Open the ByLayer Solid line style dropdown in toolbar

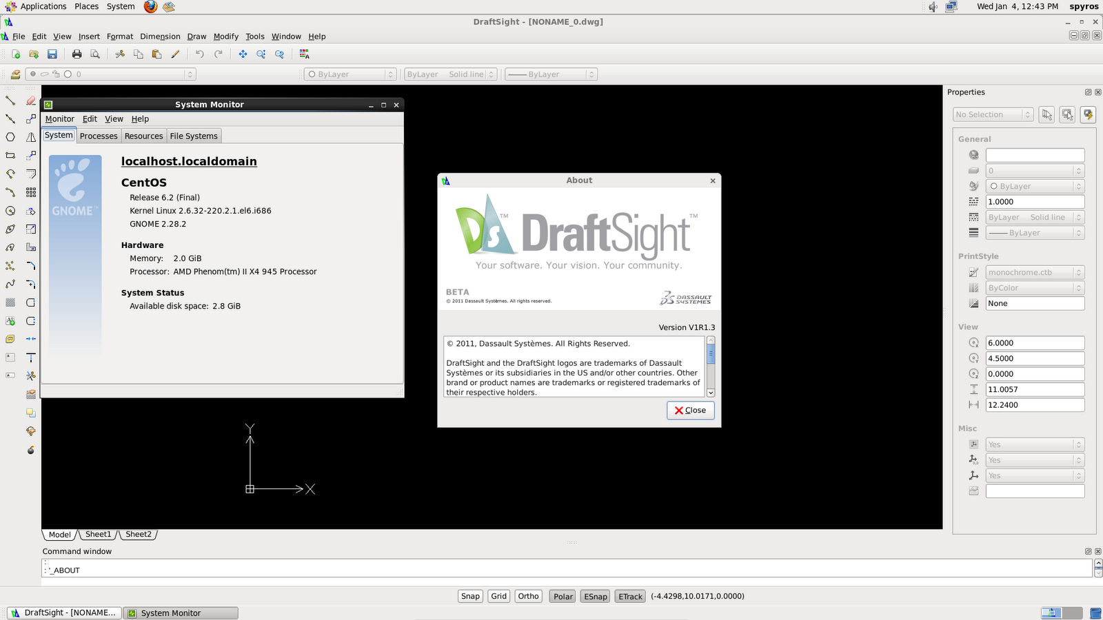[x=450, y=74]
